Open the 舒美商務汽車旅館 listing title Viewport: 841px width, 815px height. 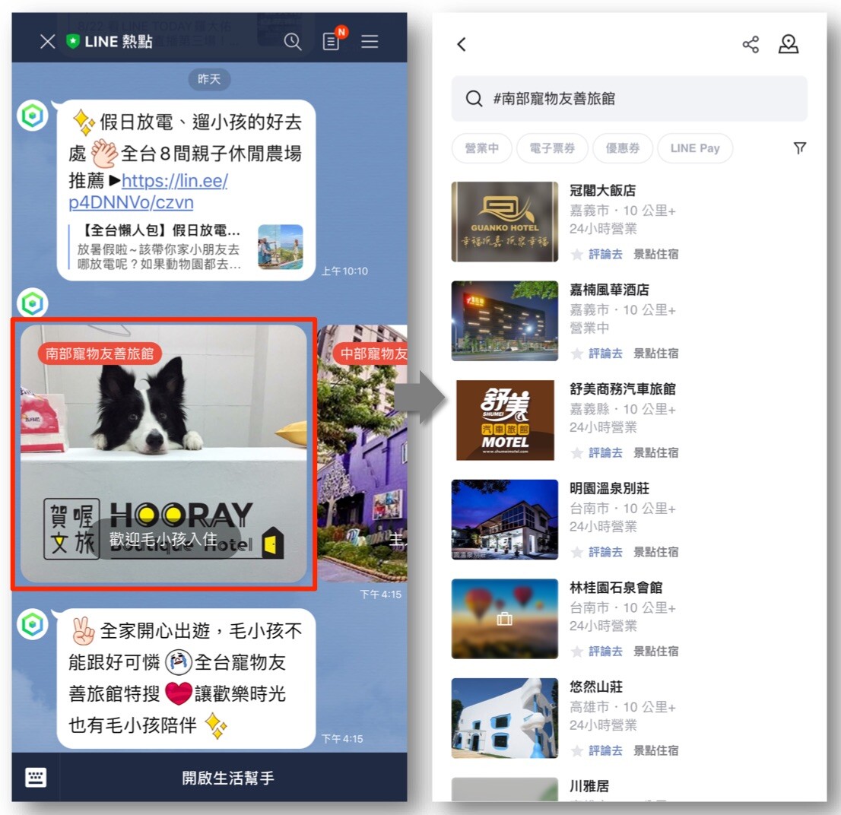[623, 388]
